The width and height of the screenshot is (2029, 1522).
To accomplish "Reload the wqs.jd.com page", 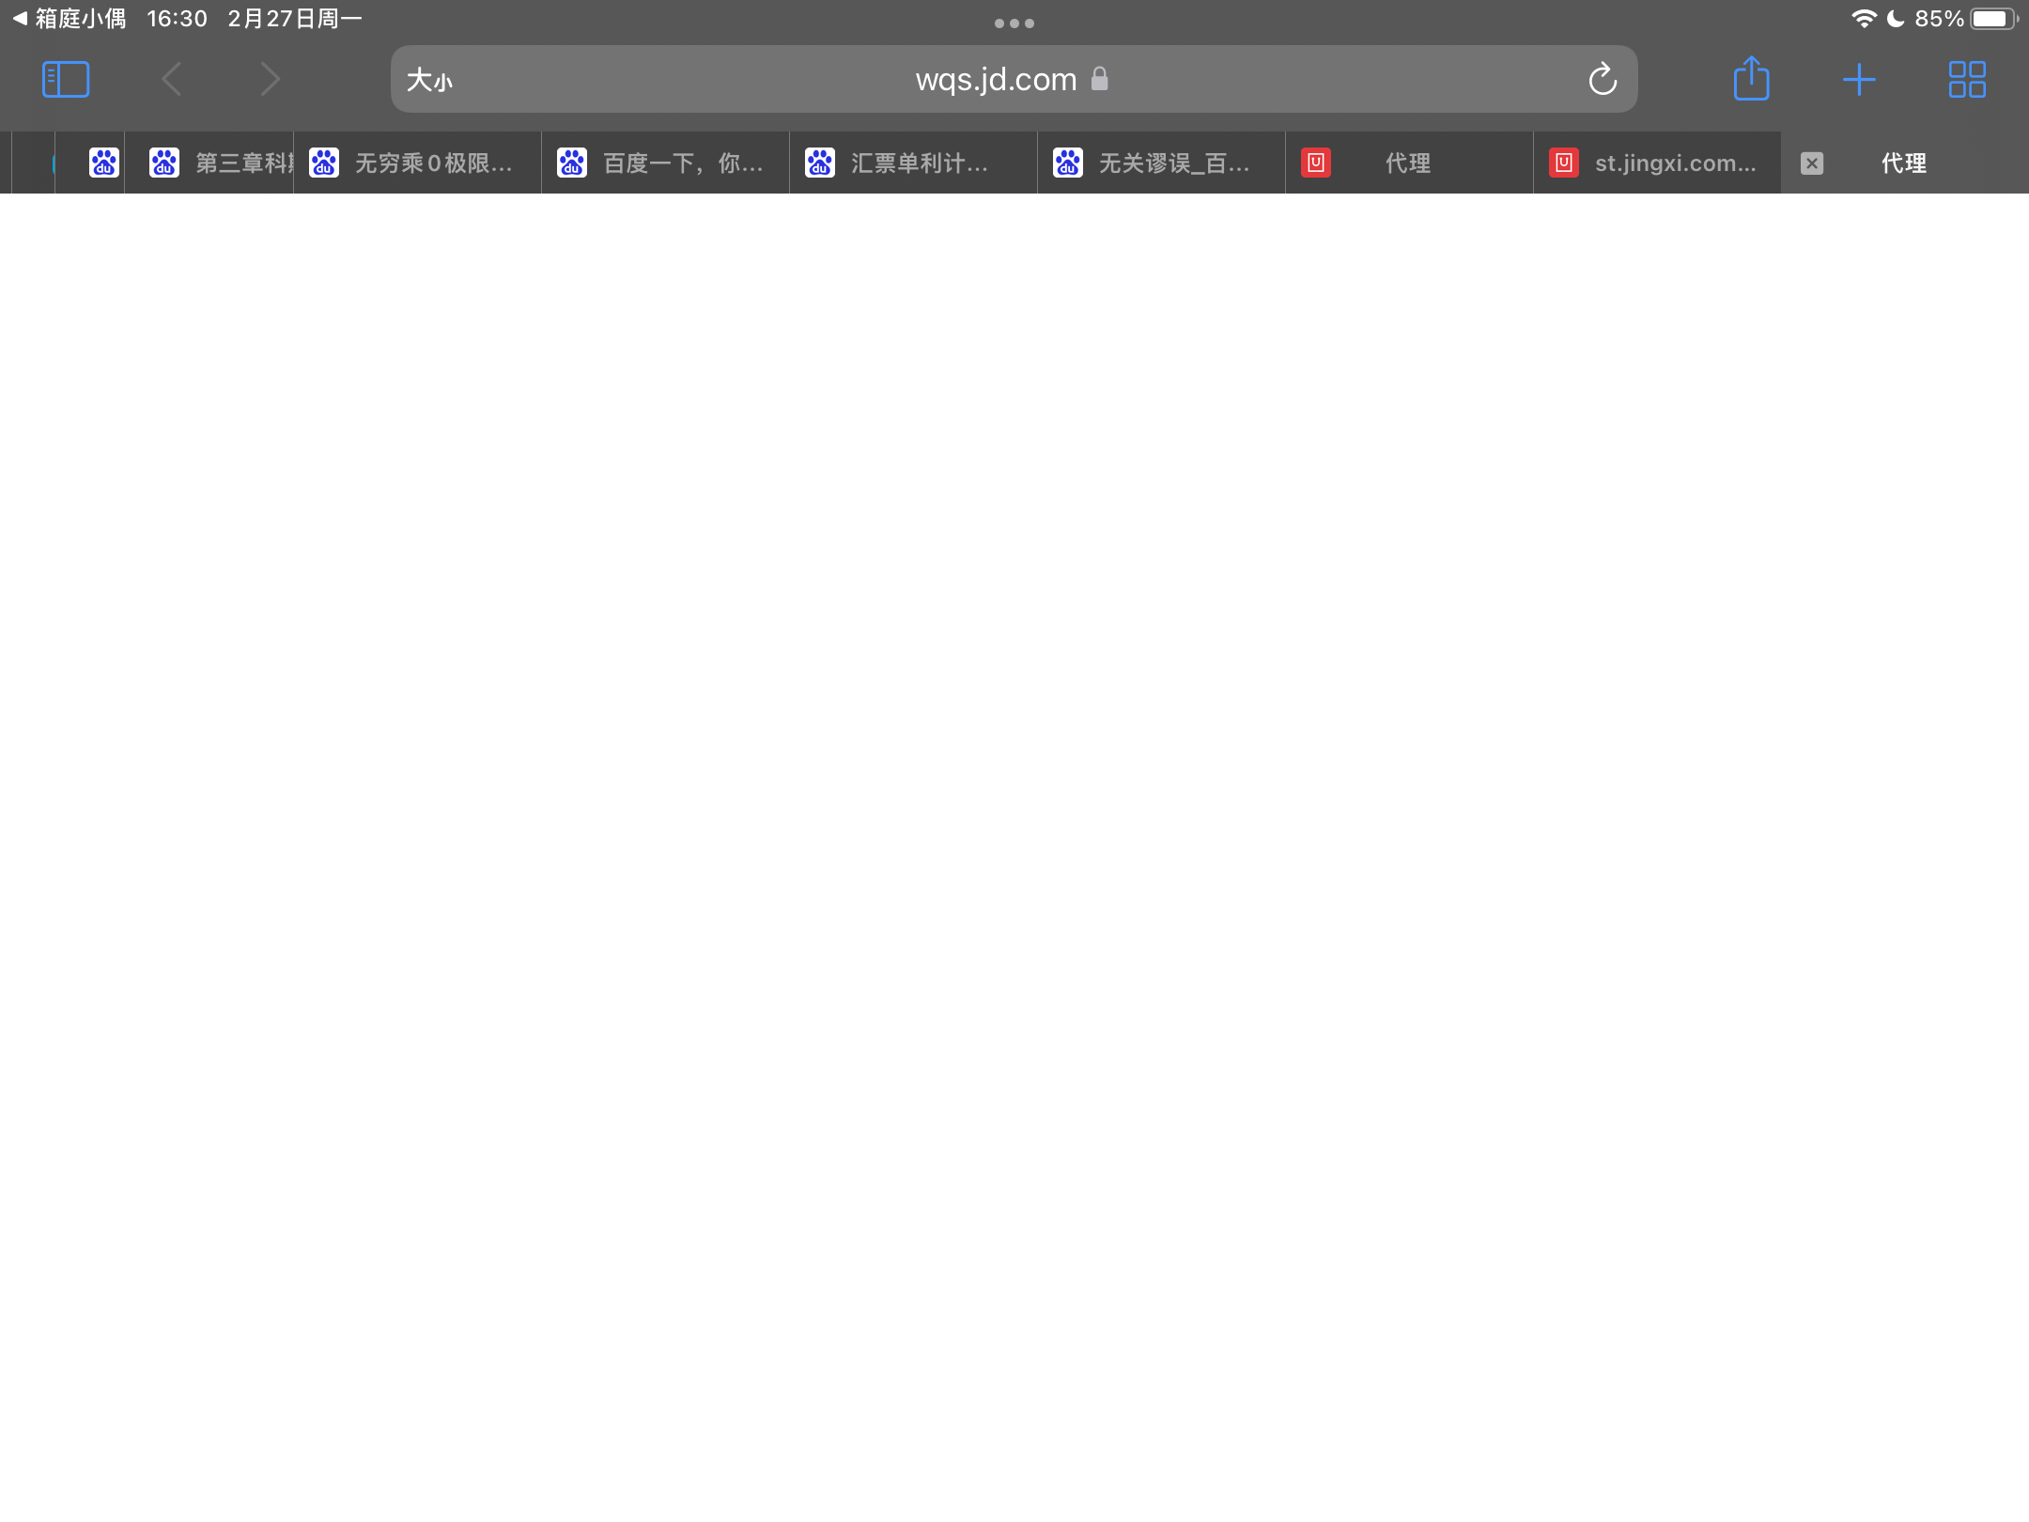I will (x=1603, y=80).
